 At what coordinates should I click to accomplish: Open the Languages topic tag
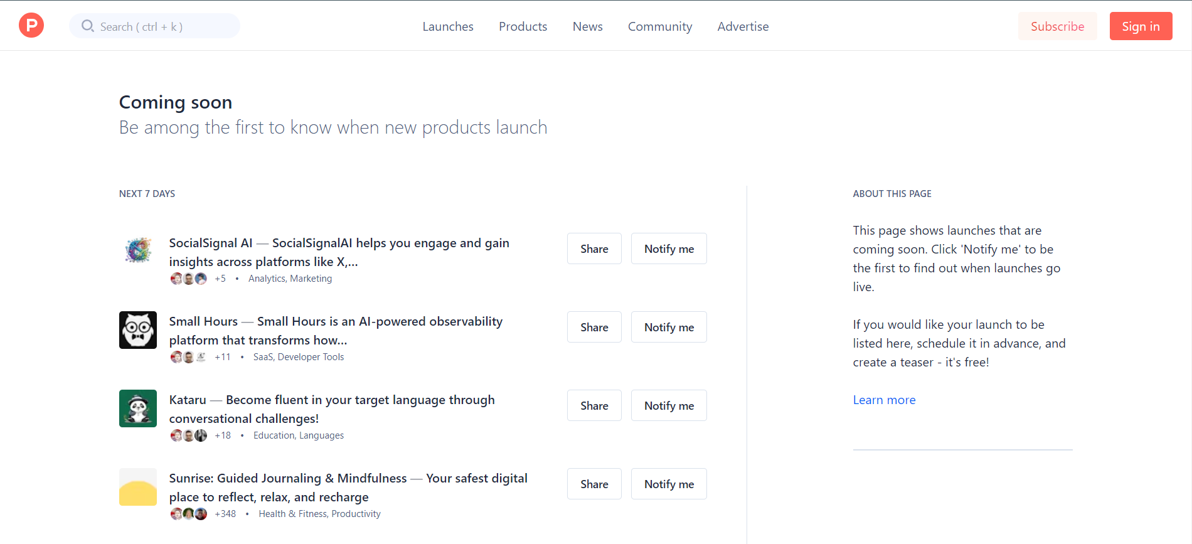pyautogui.click(x=321, y=435)
